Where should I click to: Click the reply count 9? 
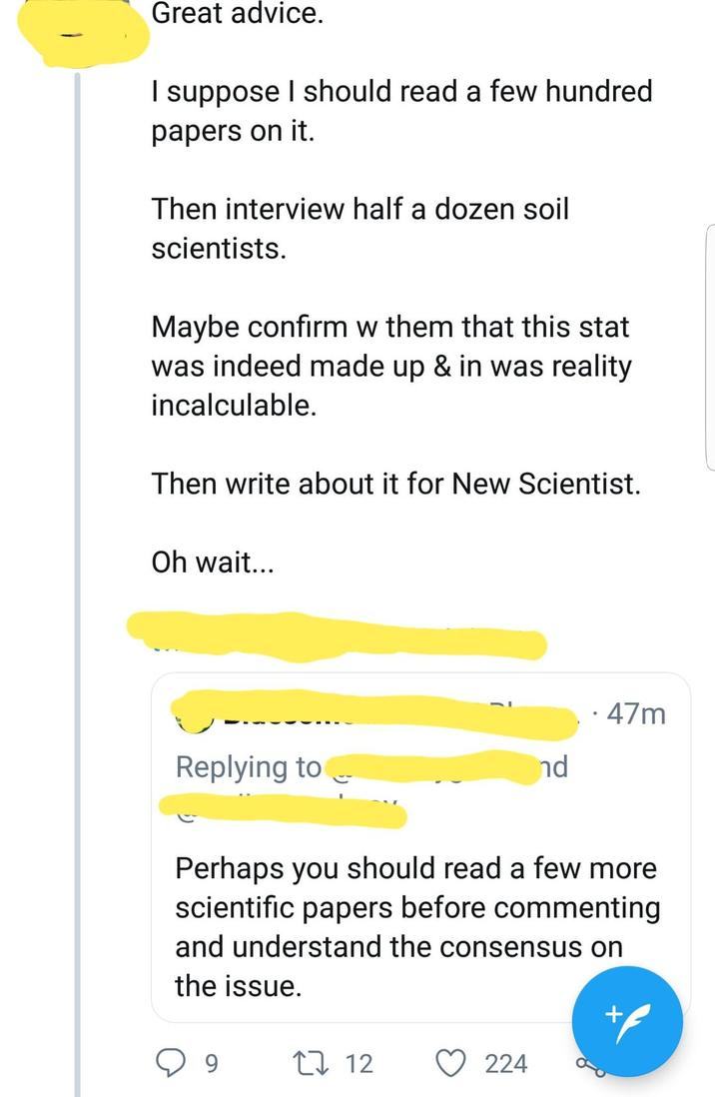(x=211, y=1064)
